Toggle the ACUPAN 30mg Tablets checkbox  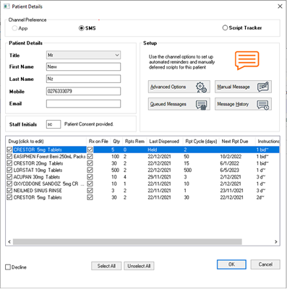pyautogui.click(x=9, y=177)
